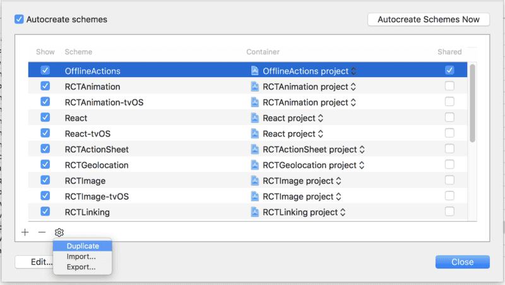Screen dimensions: 505x285
Task: Uncheck Show for React-tvOS scheme
Action: [x=45, y=133]
